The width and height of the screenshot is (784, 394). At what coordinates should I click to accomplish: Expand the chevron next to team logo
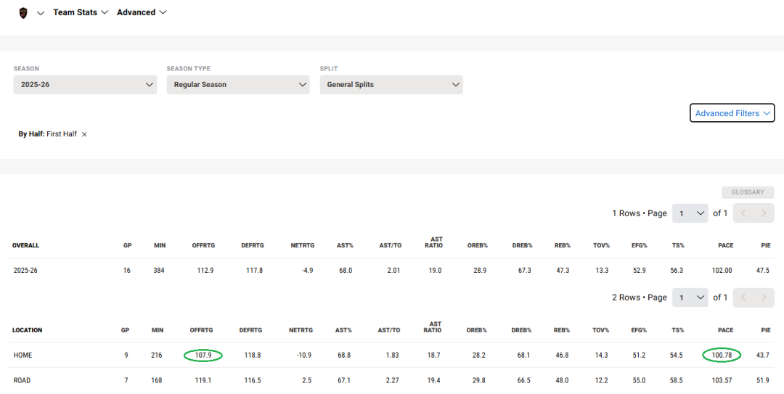click(x=41, y=13)
